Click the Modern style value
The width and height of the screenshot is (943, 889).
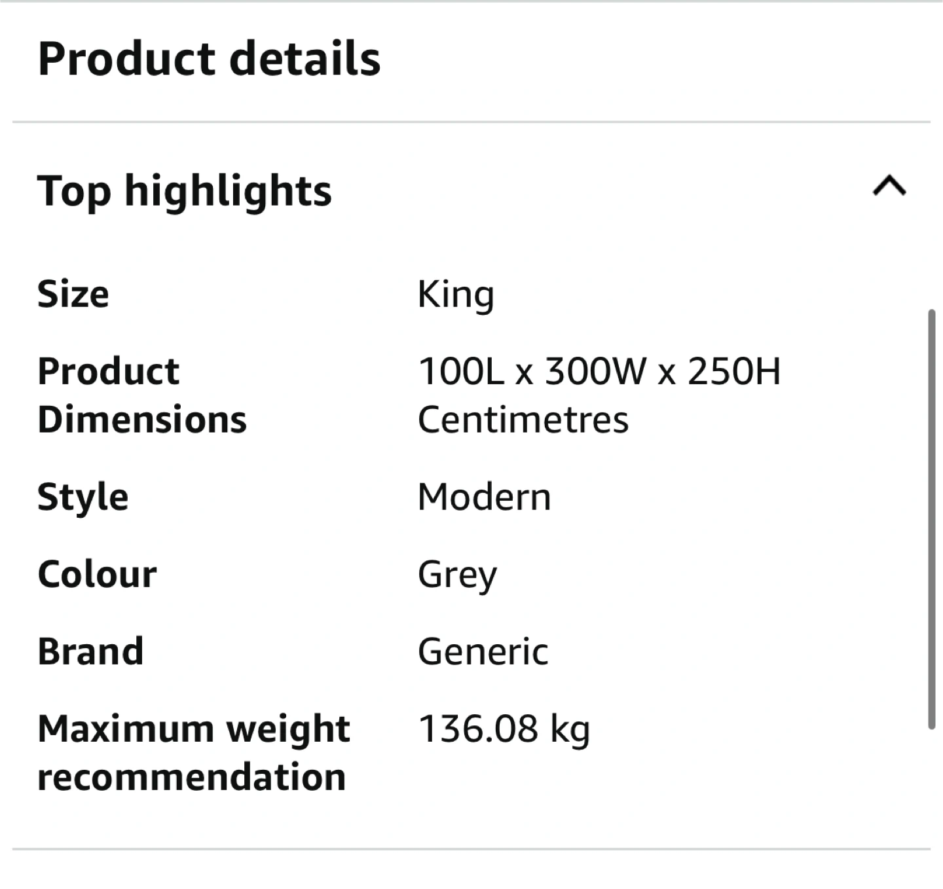[x=484, y=497]
